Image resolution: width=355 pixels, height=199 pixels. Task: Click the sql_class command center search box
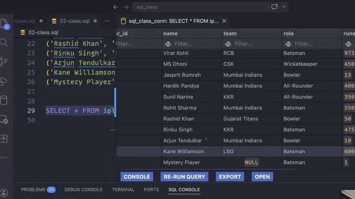coord(200,7)
